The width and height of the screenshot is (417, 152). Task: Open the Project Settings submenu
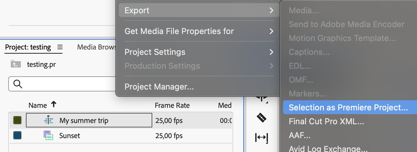click(271, 52)
